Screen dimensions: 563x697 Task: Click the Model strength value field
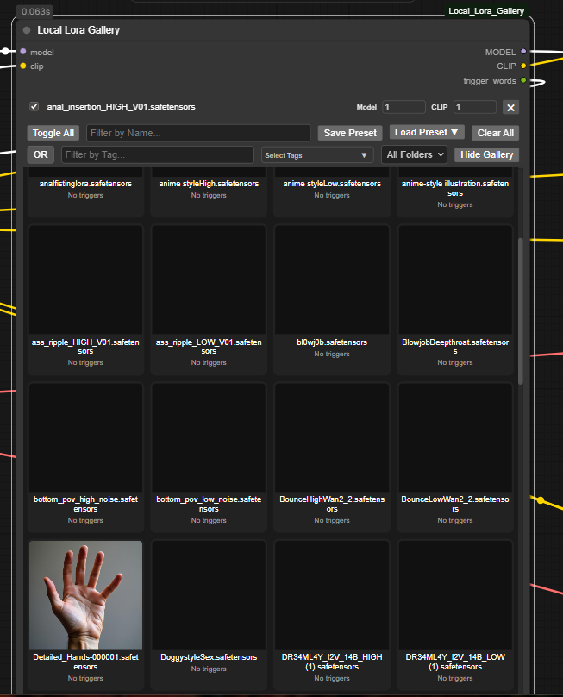click(x=403, y=107)
